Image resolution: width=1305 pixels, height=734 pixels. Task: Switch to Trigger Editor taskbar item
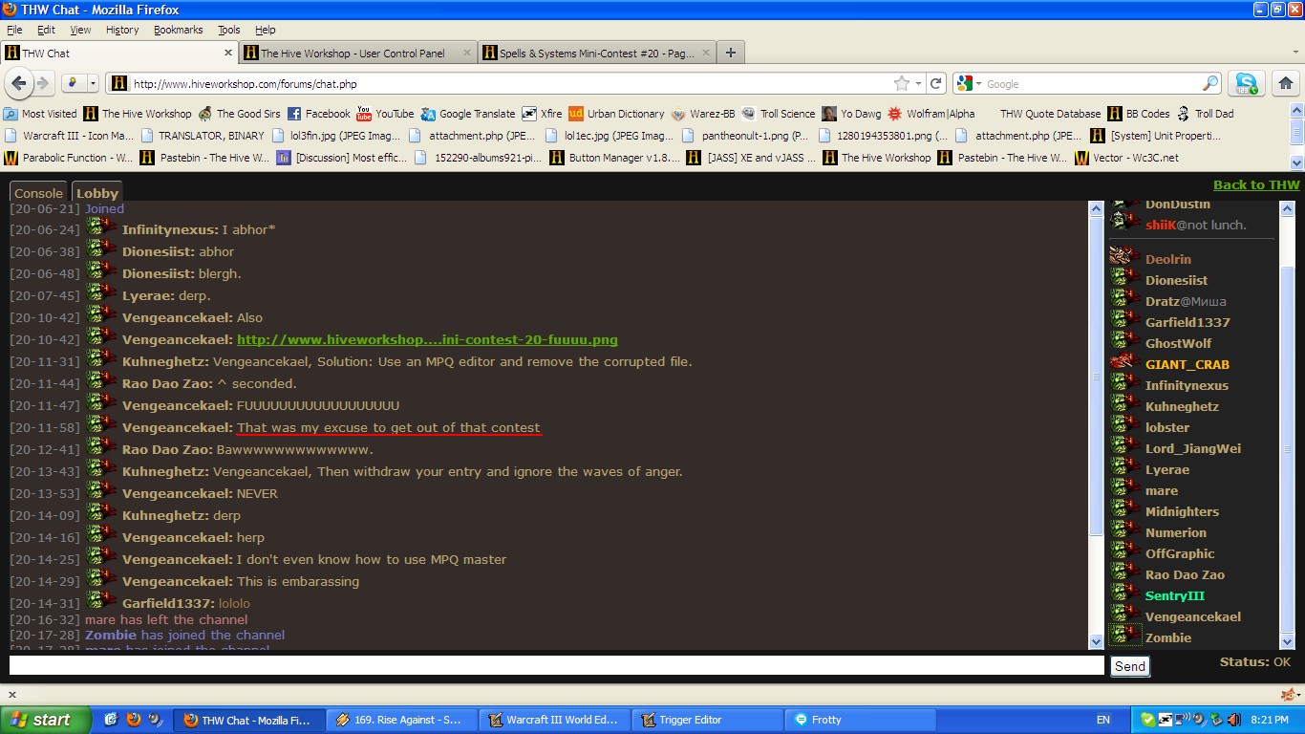(x=707, y=720)
